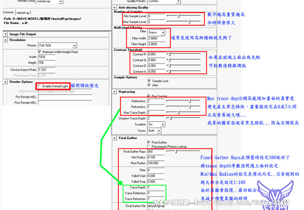Click the Max Sample Level slider
The image size is (304, 210).
coord(183,22)
